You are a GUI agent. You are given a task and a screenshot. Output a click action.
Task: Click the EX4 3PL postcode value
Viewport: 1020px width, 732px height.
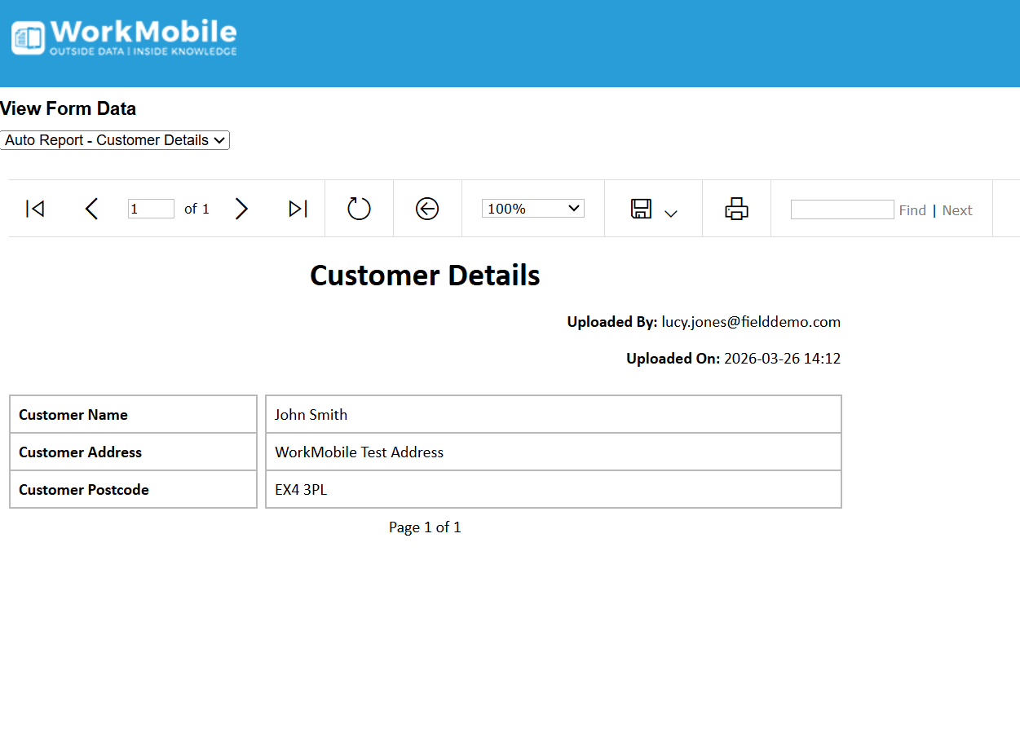click(x=301, y=490)
